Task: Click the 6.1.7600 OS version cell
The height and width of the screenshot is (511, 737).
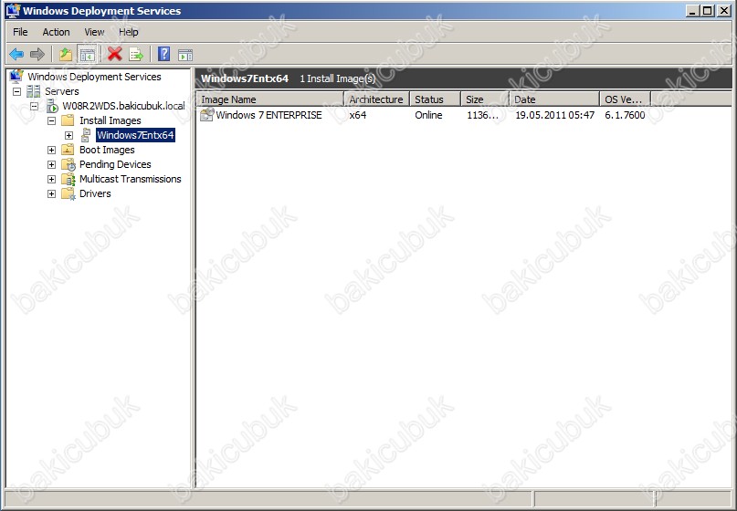Action: point(625,115)
